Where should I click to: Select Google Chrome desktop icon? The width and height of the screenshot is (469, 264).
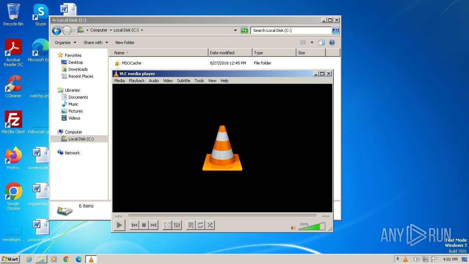pyautogui.click(x=13, y=197)
